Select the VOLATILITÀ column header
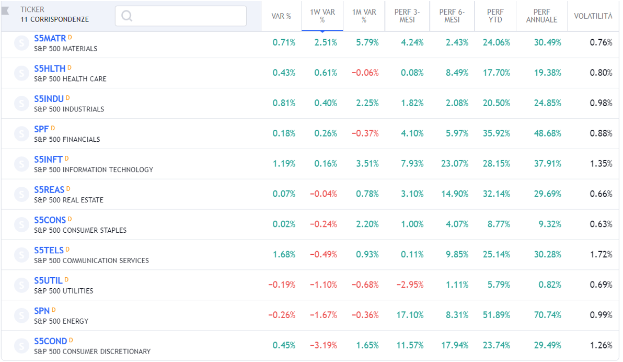 point(593,16)
